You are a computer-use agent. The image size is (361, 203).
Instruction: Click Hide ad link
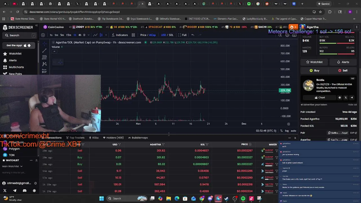352,105
